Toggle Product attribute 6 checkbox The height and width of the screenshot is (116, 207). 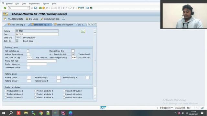pos(64,94)
